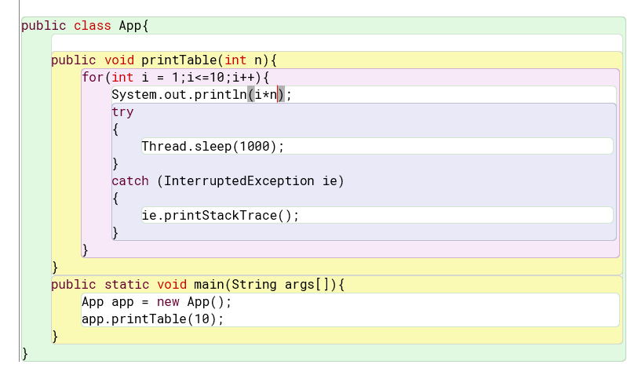
Task: Click the for loop header line
Action: click(x=176, y=77)
